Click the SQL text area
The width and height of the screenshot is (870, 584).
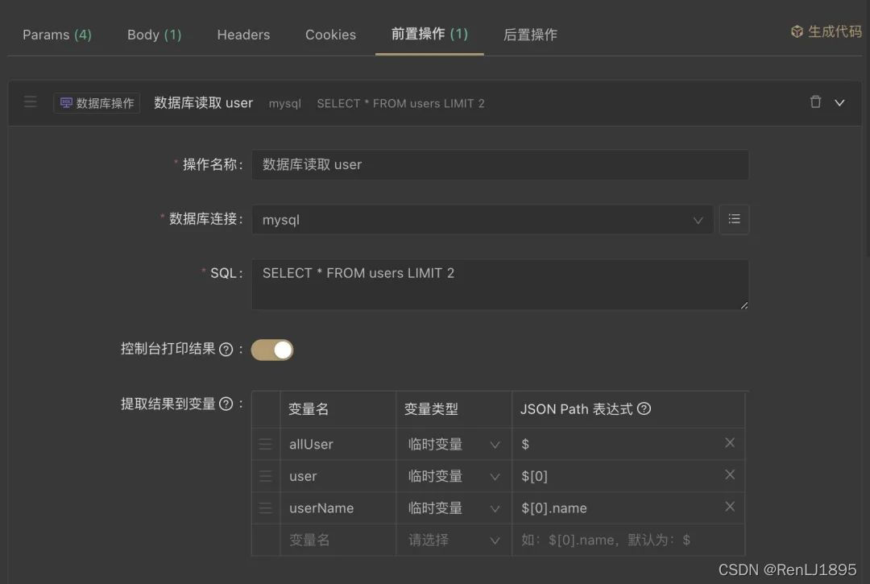click(x=500, y=284)
